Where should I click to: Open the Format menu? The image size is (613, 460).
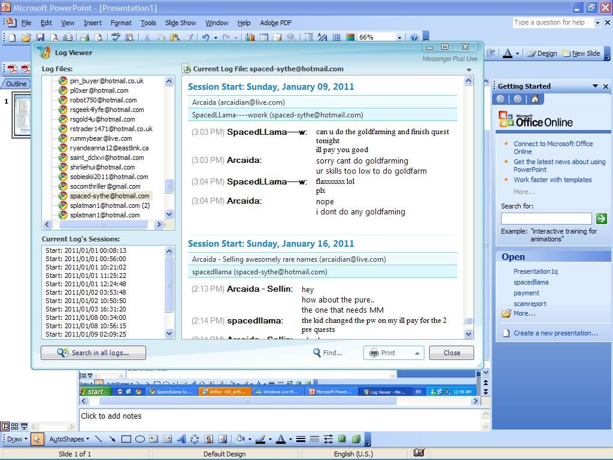(121, 23)
